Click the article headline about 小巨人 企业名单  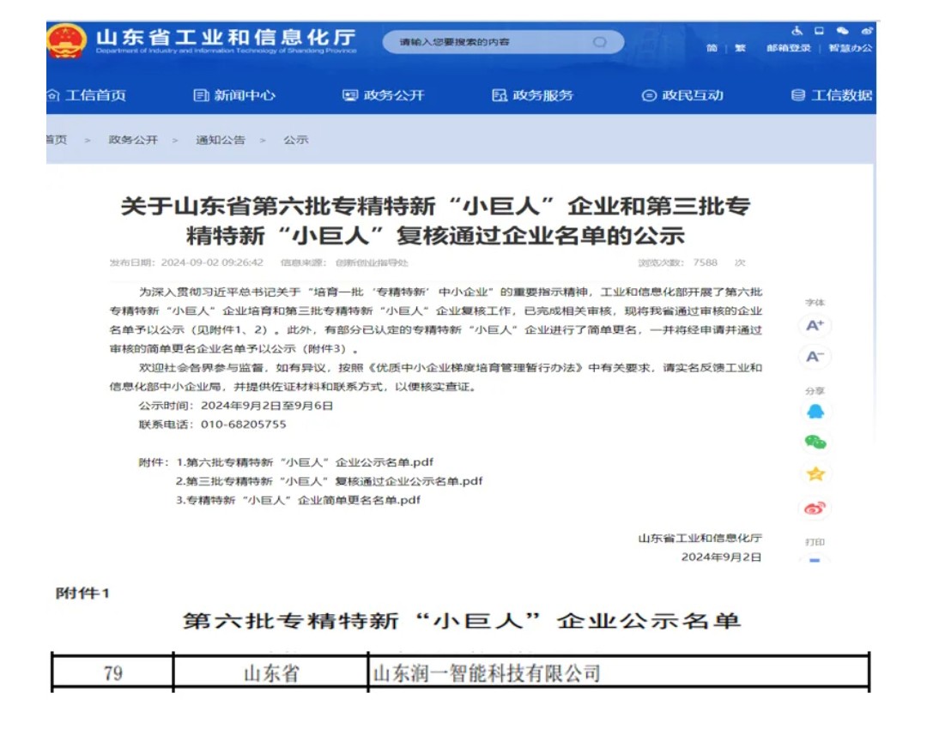pyautogui.click(x=436, y=220)
